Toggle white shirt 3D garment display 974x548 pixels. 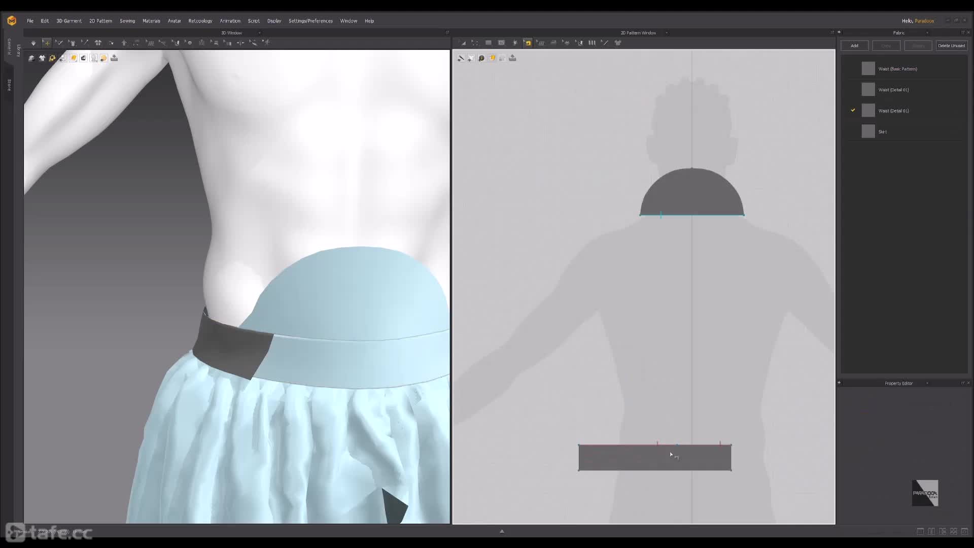[x=42, y=58]
